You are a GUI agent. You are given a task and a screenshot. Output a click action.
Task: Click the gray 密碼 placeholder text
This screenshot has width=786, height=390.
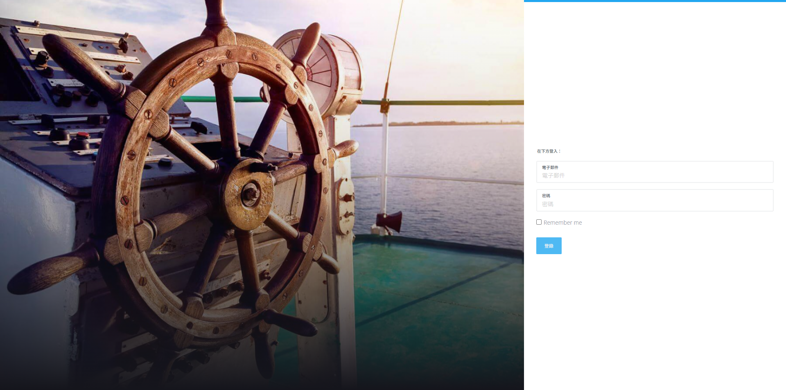tap(548, 204)
